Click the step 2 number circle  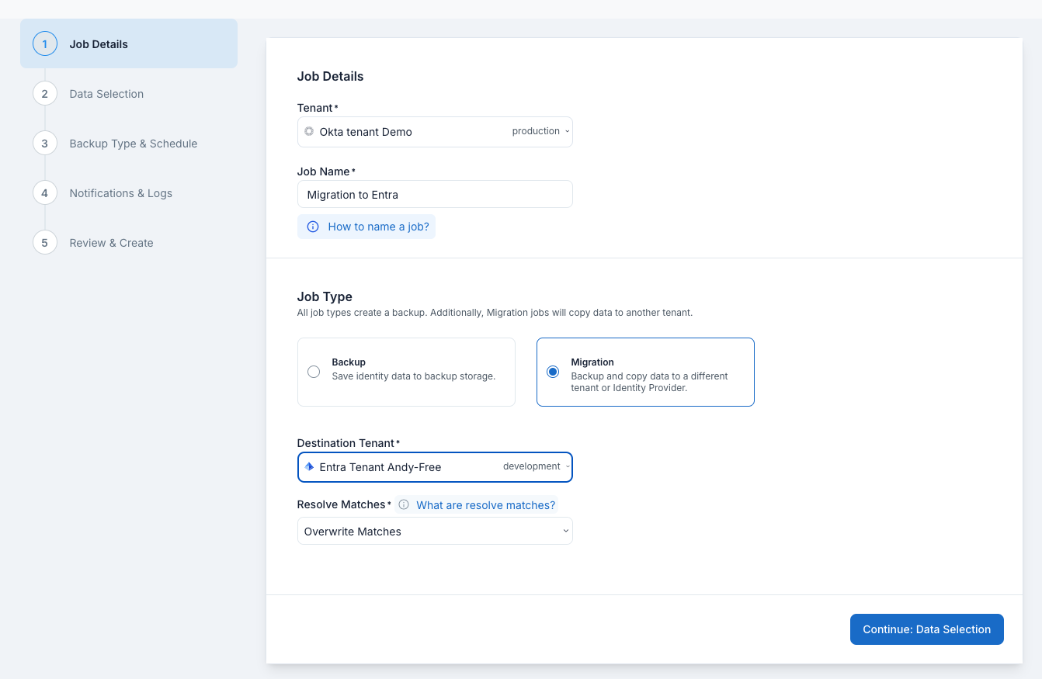[45, 94]
